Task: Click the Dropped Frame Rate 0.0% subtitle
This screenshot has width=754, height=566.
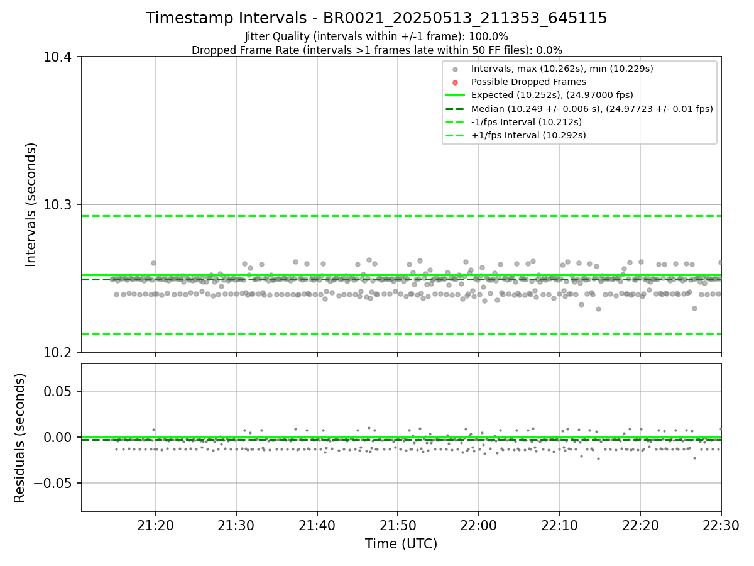Action: click(376, 50)
